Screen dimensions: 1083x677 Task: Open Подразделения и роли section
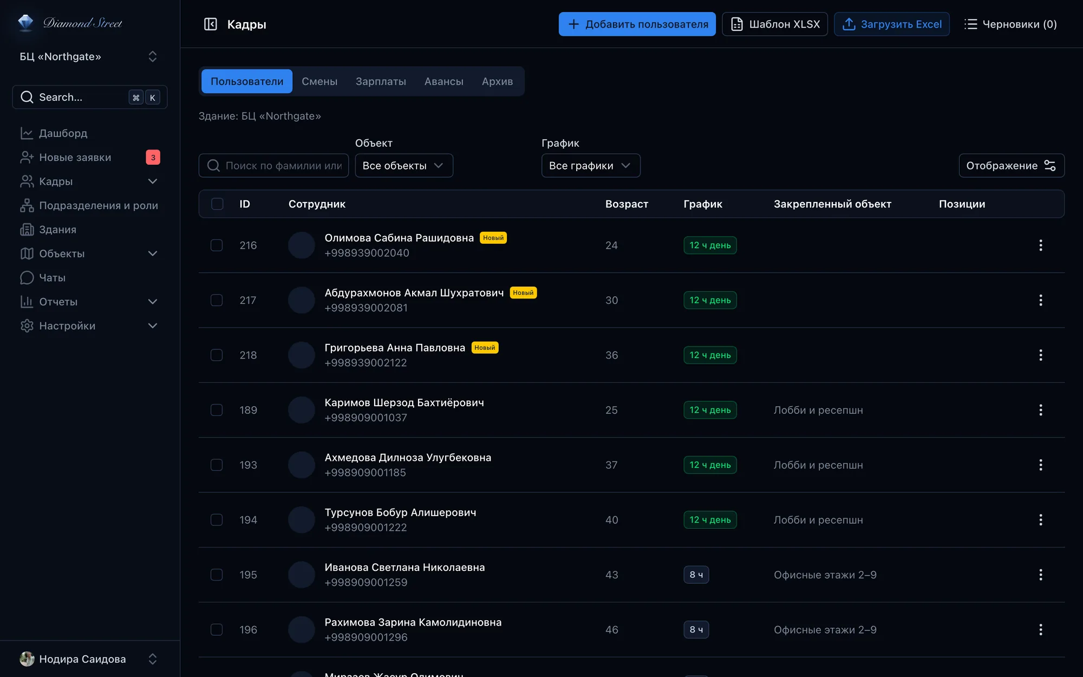[x=90, y=205]
